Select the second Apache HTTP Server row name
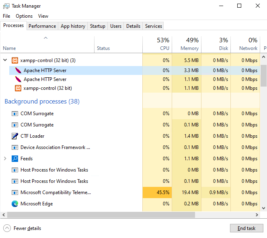 (45, 79)
